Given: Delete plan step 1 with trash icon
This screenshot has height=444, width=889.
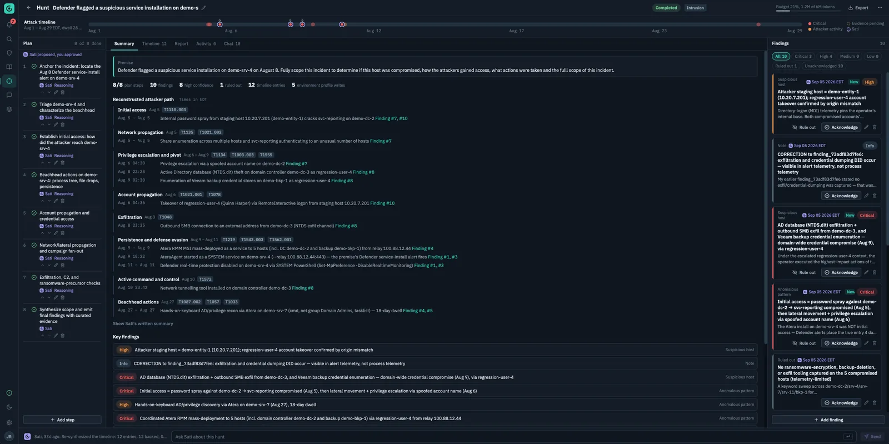Looking at the screenshot, I should pyautogui.click(x=62, y=92).
